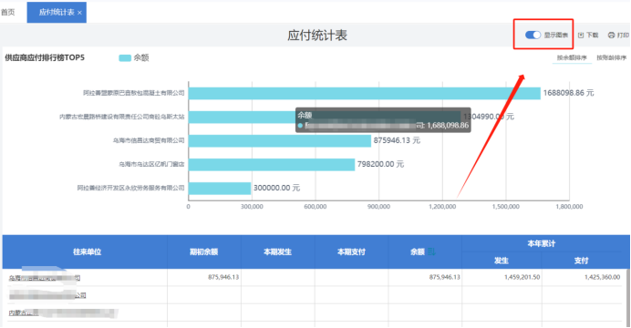Click the 875946.13 元 chart bar
This screenshot has width=631, height=328.
280,140
